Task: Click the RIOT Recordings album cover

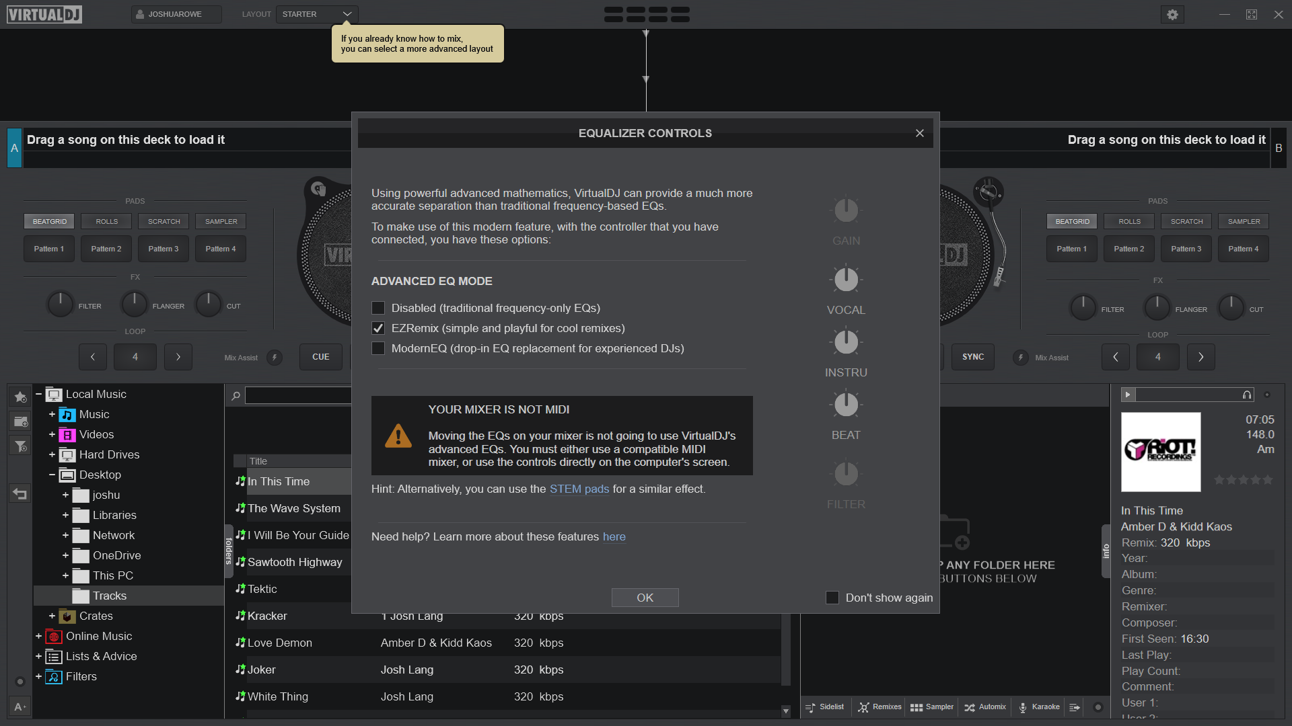Action: pyautogui.click(x=1161, y=452)
